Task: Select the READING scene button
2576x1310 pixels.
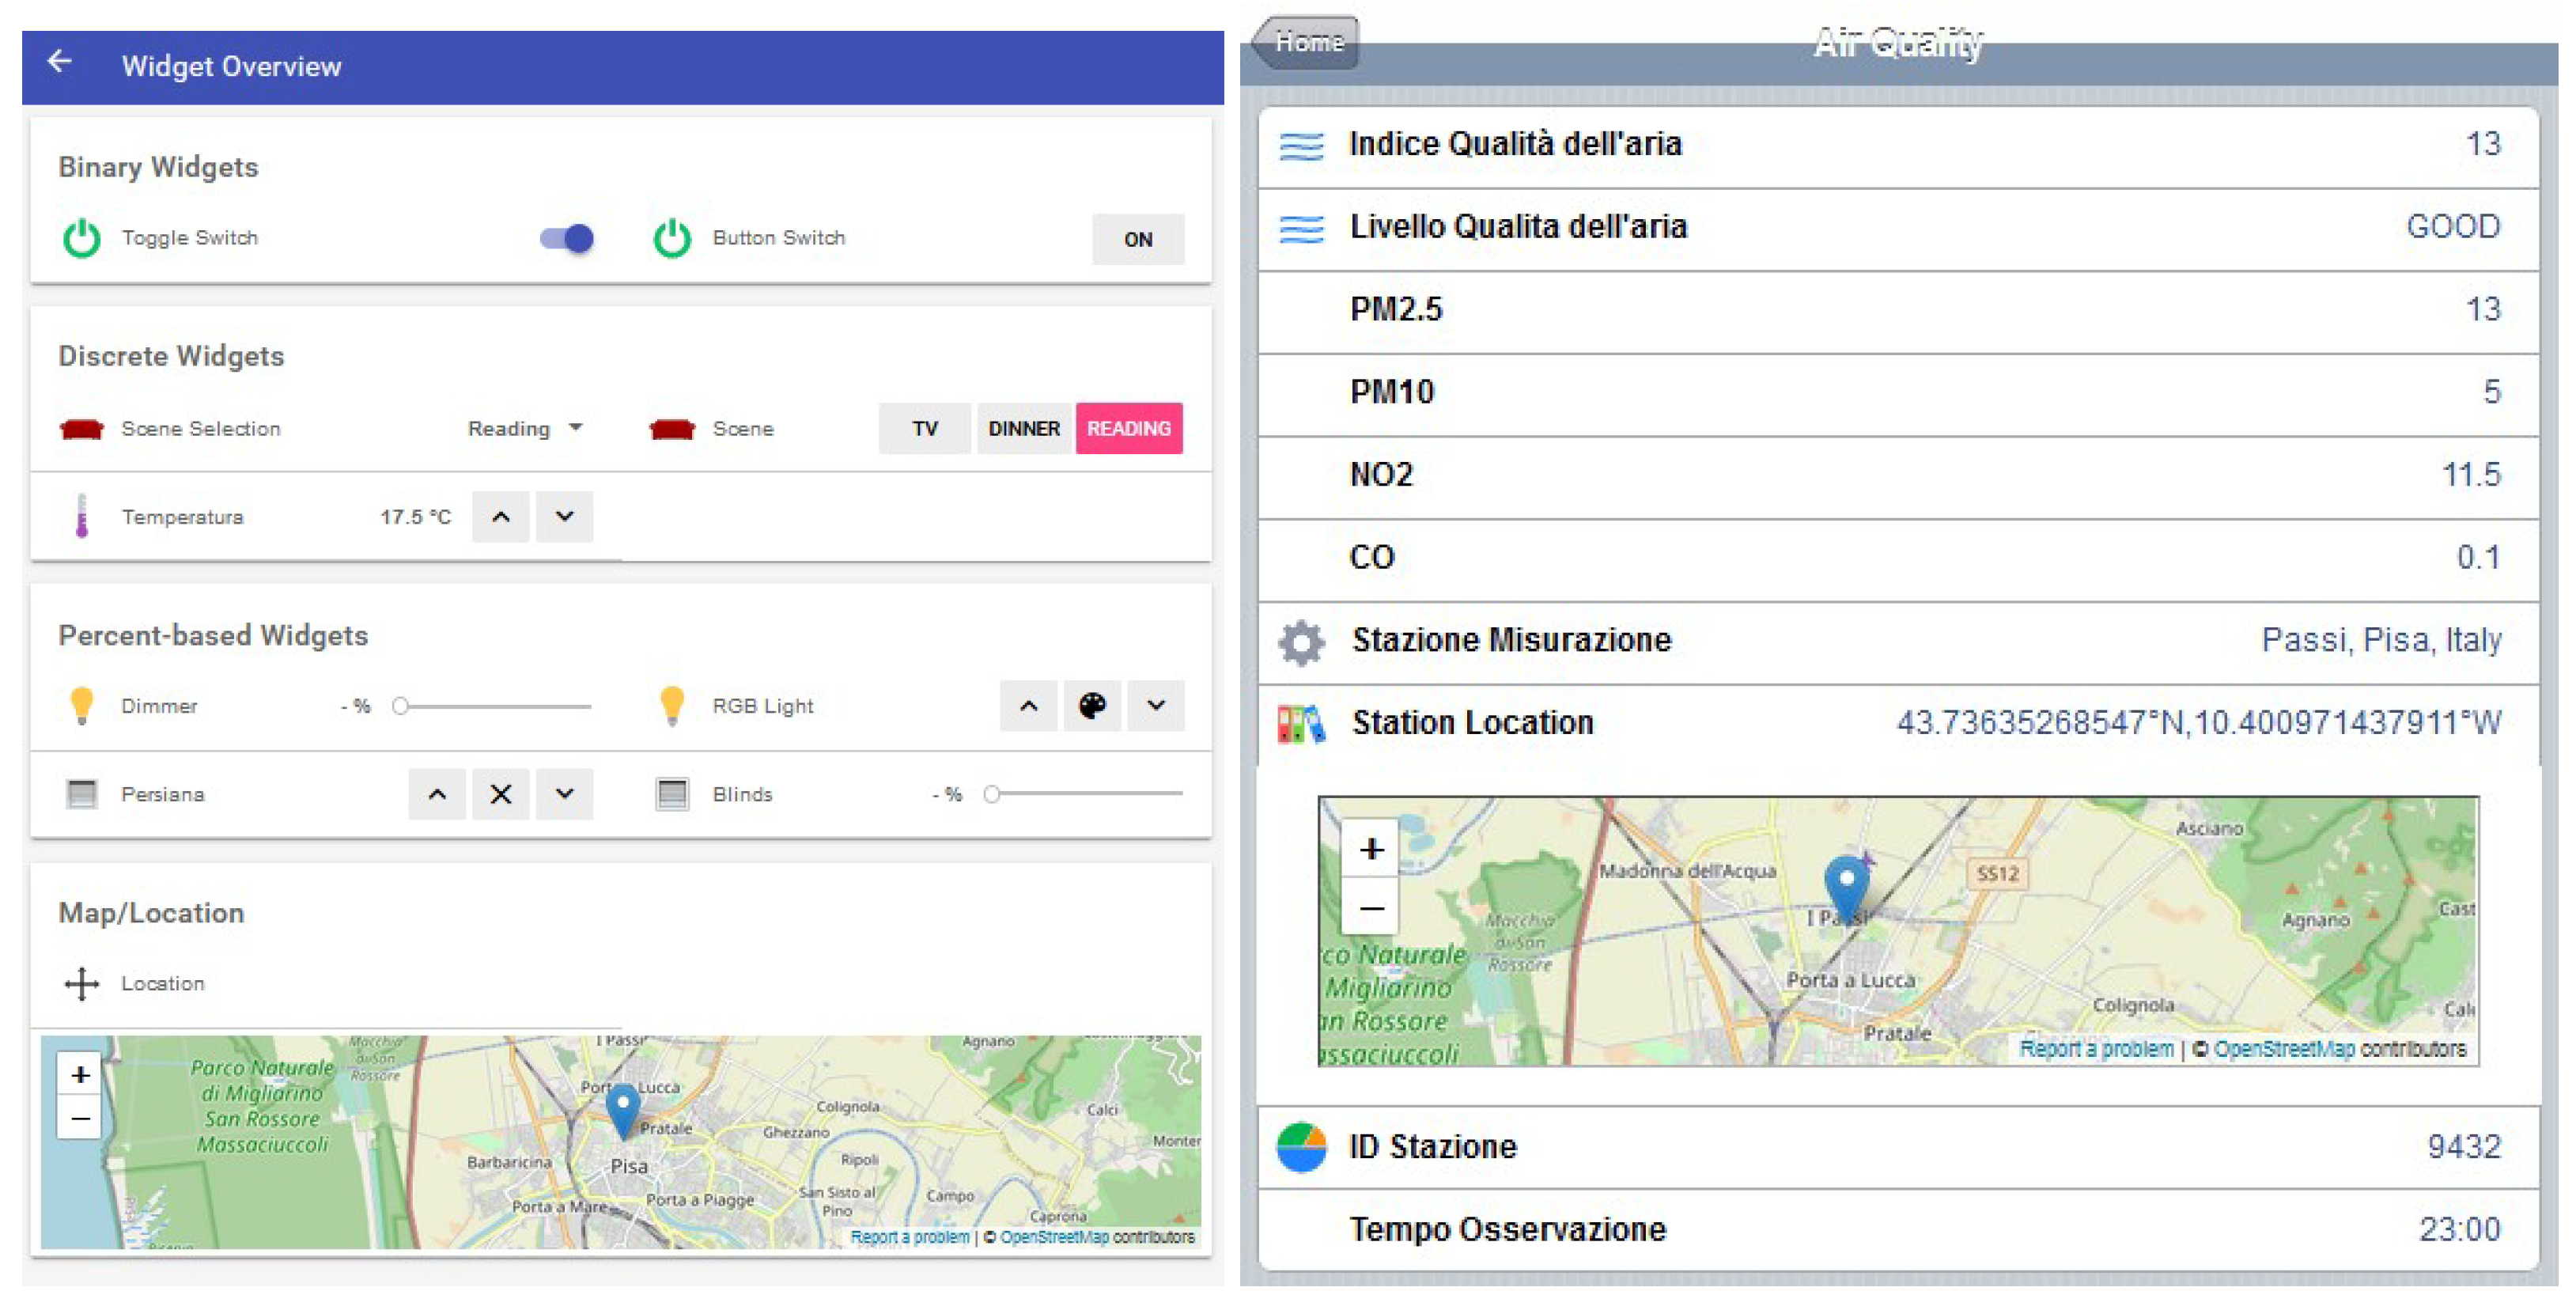Action: 1128,428
